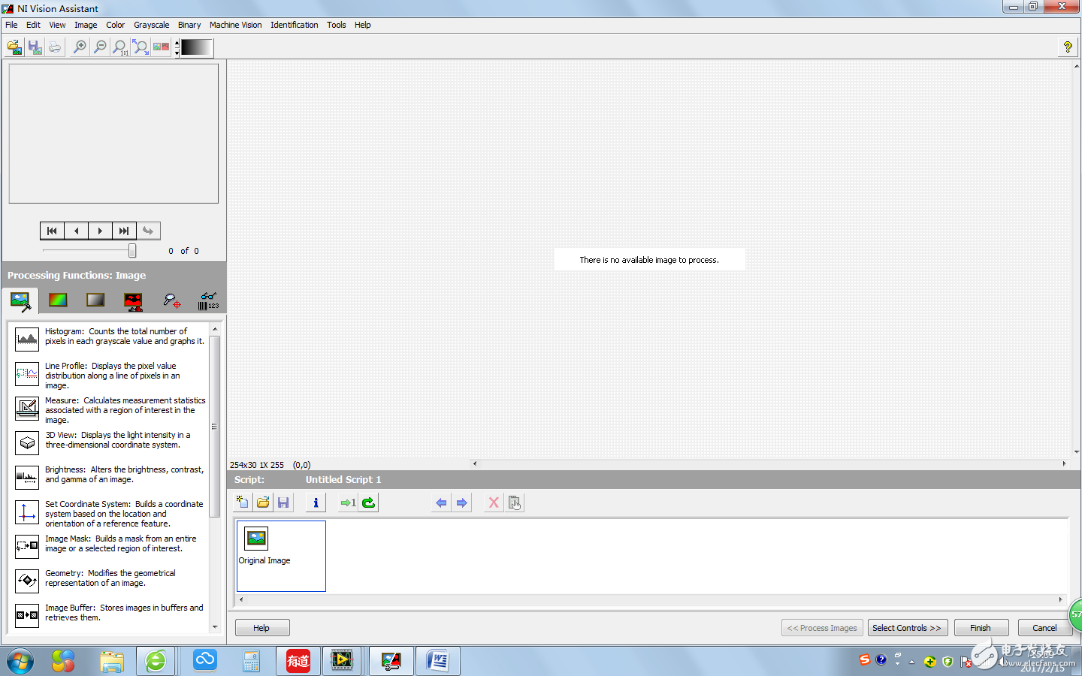The width and height of the screenshot is (1082, 676).
Task: Click the script area right scroll arrow
Action: tap(1061, 599)
